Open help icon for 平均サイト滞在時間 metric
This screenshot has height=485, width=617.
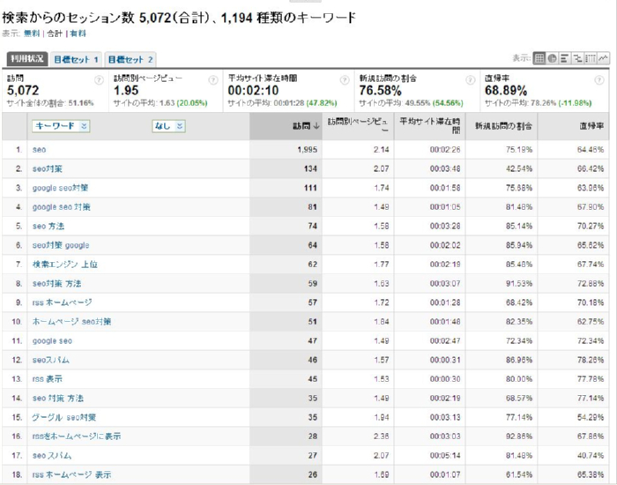click(345, 80)
